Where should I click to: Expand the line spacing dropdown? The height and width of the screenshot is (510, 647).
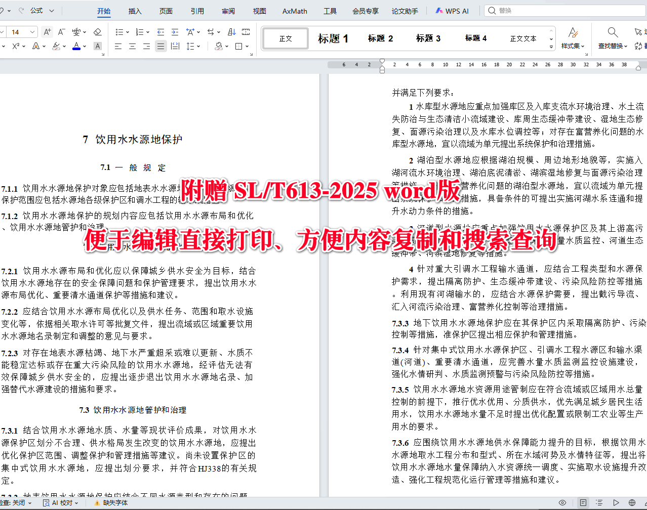(x=198, y=46)
